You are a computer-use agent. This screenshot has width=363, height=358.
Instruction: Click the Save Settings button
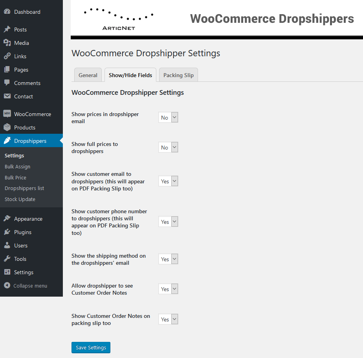click(x=91, y=347)
